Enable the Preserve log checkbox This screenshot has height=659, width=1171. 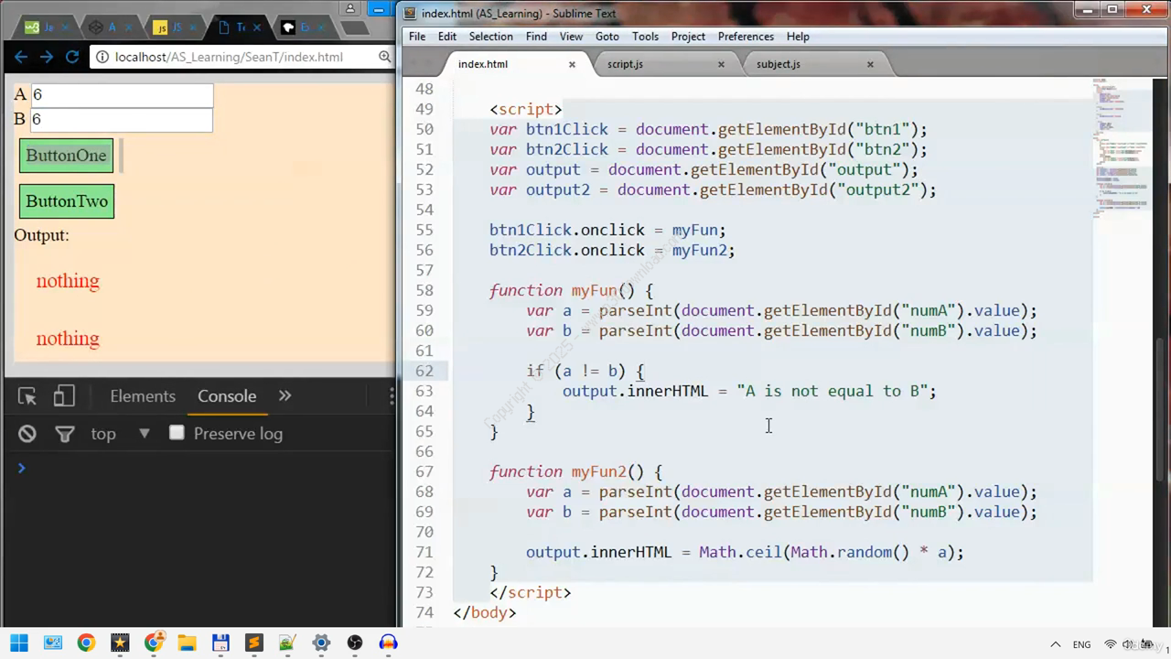coord(177,433)
